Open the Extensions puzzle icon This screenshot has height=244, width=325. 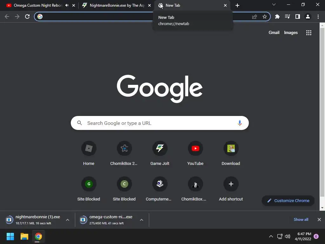(277, 17)
